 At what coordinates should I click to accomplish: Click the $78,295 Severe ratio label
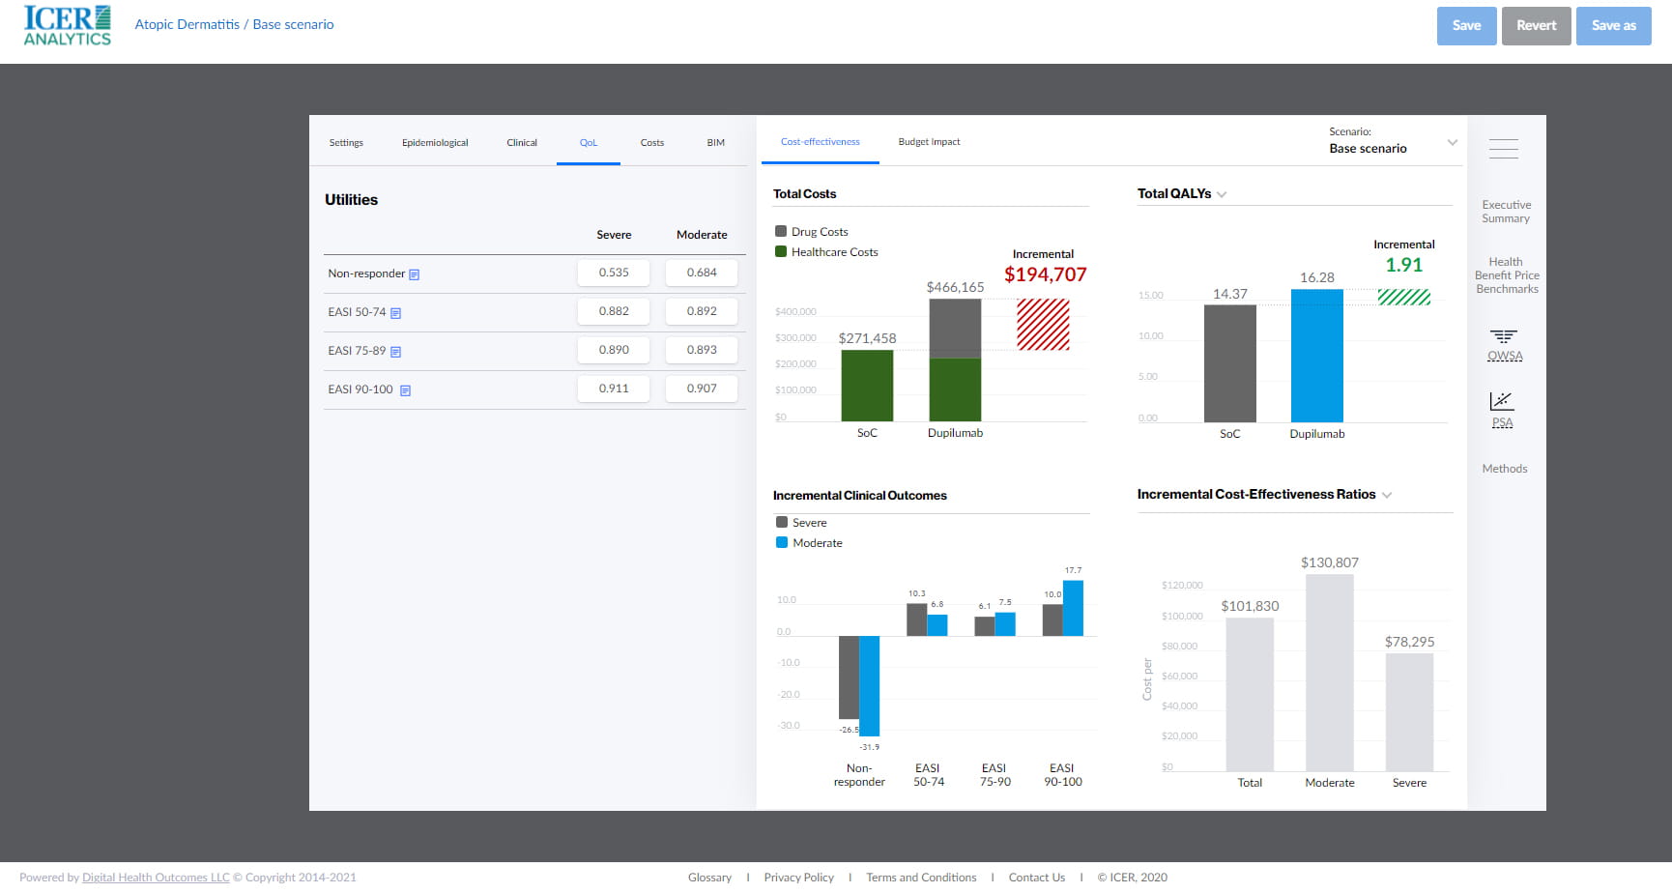pos(1409,642)
